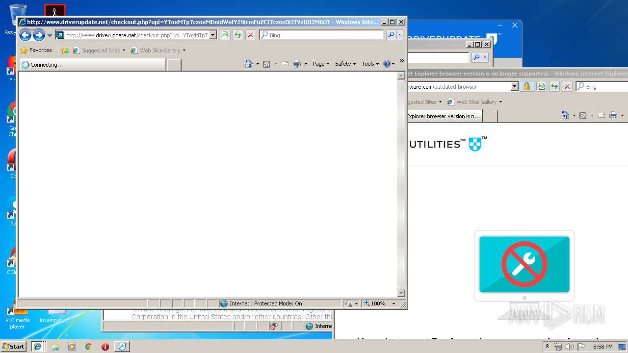The height and width of the screenshot is (353, 628).
Task: Close the blue DriverUpdate window with its X
Action: (x=515, y=25)
